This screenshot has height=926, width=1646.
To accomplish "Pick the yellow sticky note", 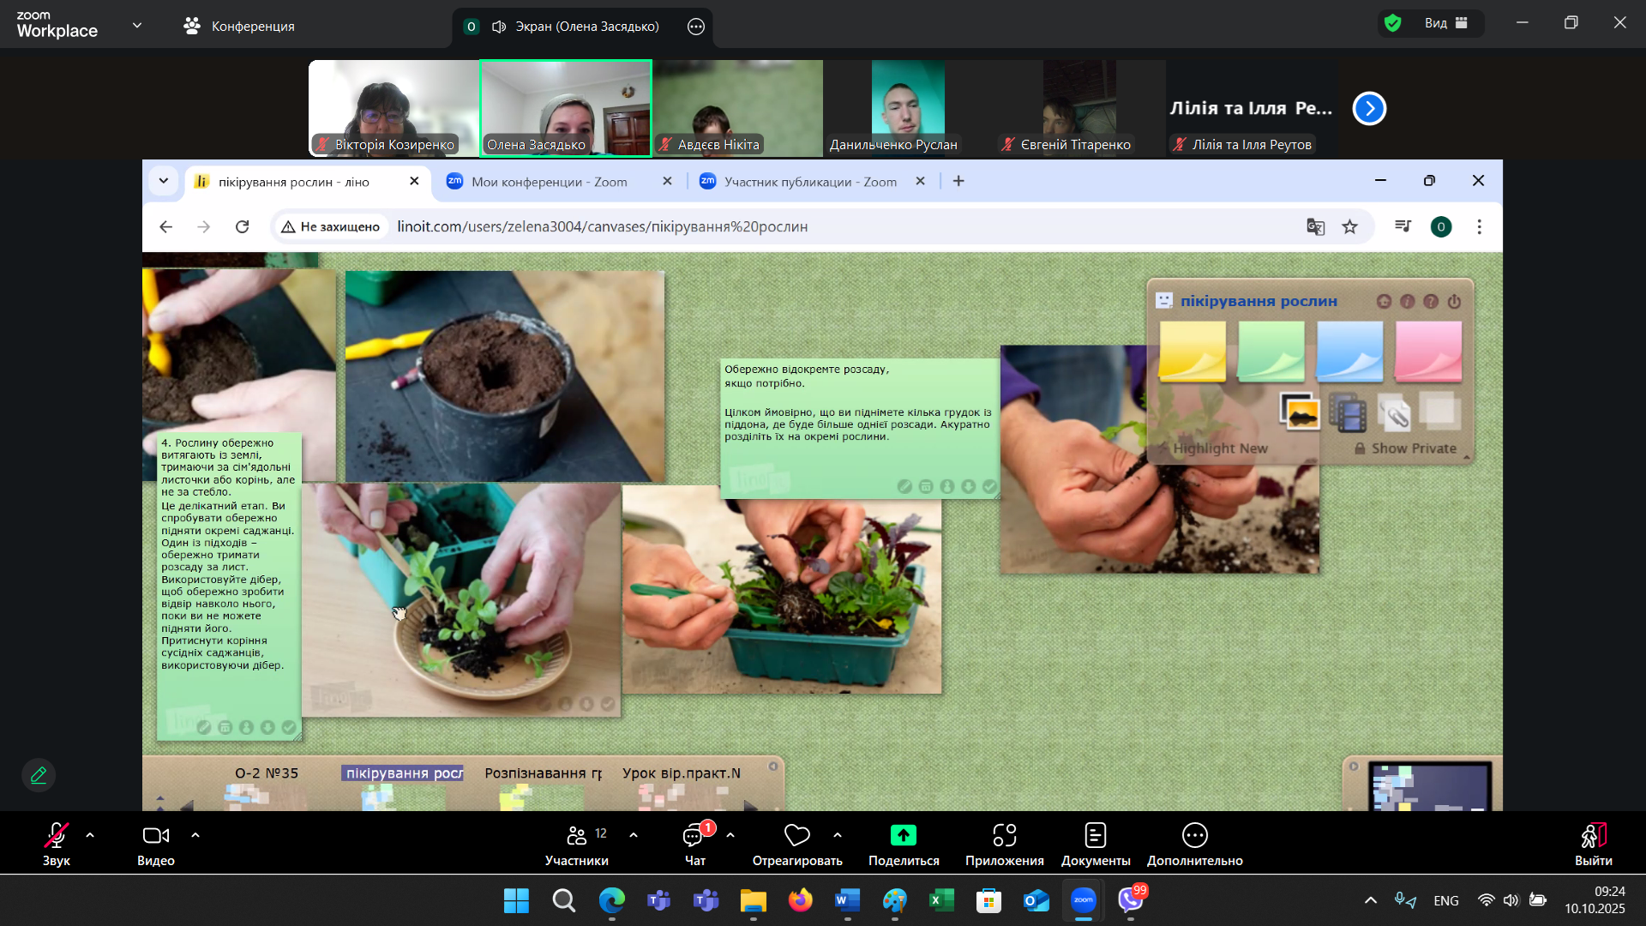I will click(1192, 351).
